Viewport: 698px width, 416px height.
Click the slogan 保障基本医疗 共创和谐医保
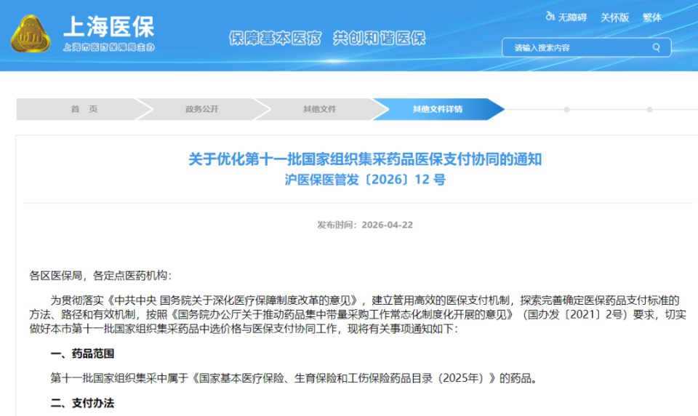[327, 39]
